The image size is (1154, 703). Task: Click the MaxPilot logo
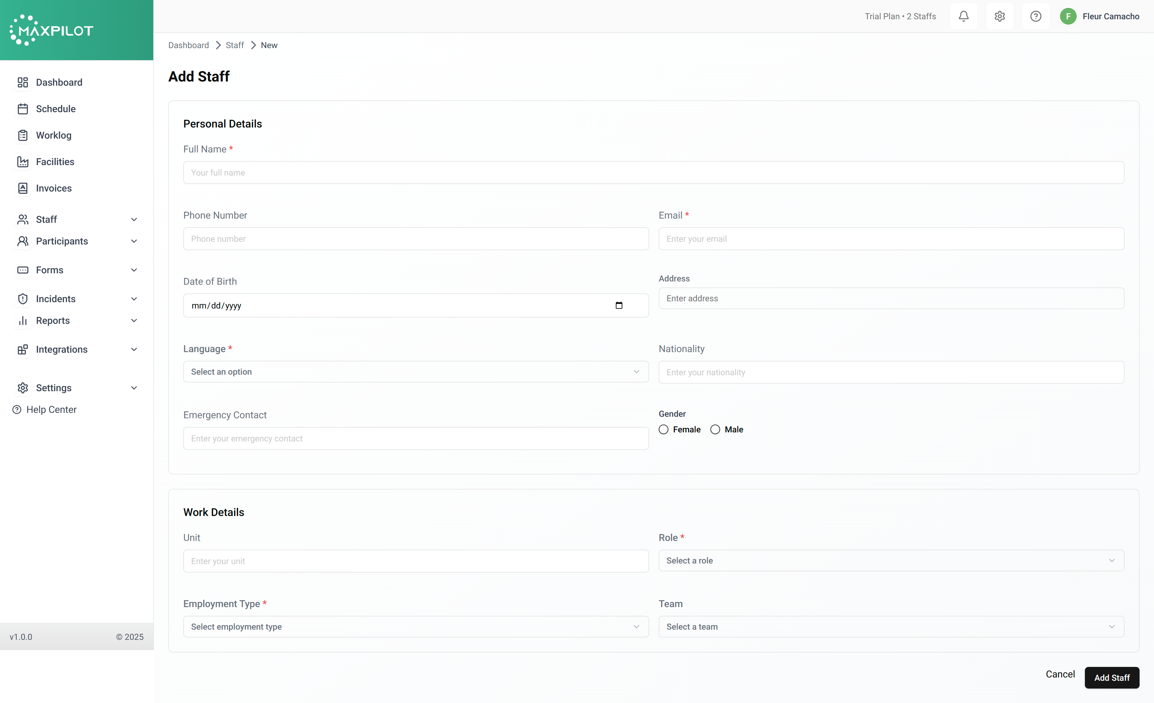[x=51, y=30]
